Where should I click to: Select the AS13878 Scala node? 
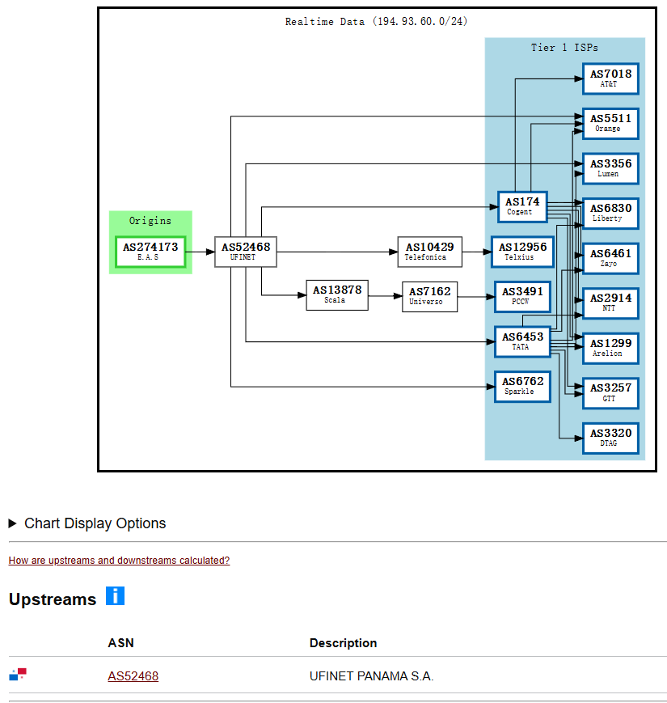coord(337,295)
